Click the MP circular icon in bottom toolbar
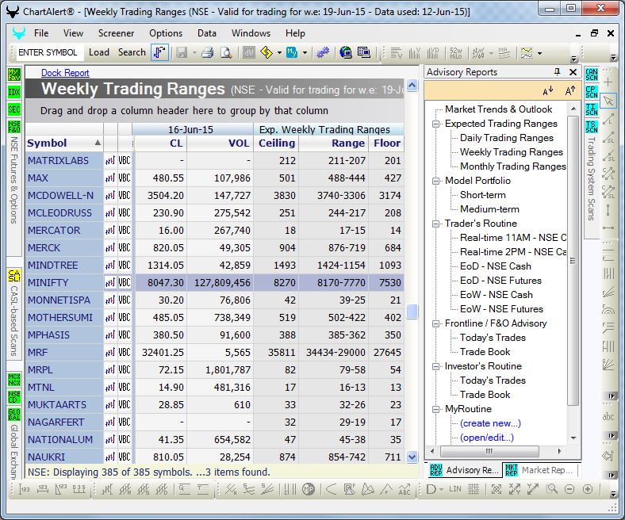Image resolution: width=625 pixels, height=520 pixels. click(x=309, y=489)
